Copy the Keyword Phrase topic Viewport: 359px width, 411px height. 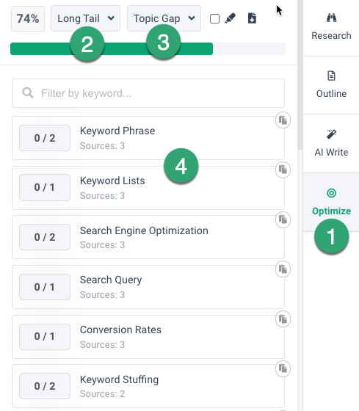click(x=283, y=120)
